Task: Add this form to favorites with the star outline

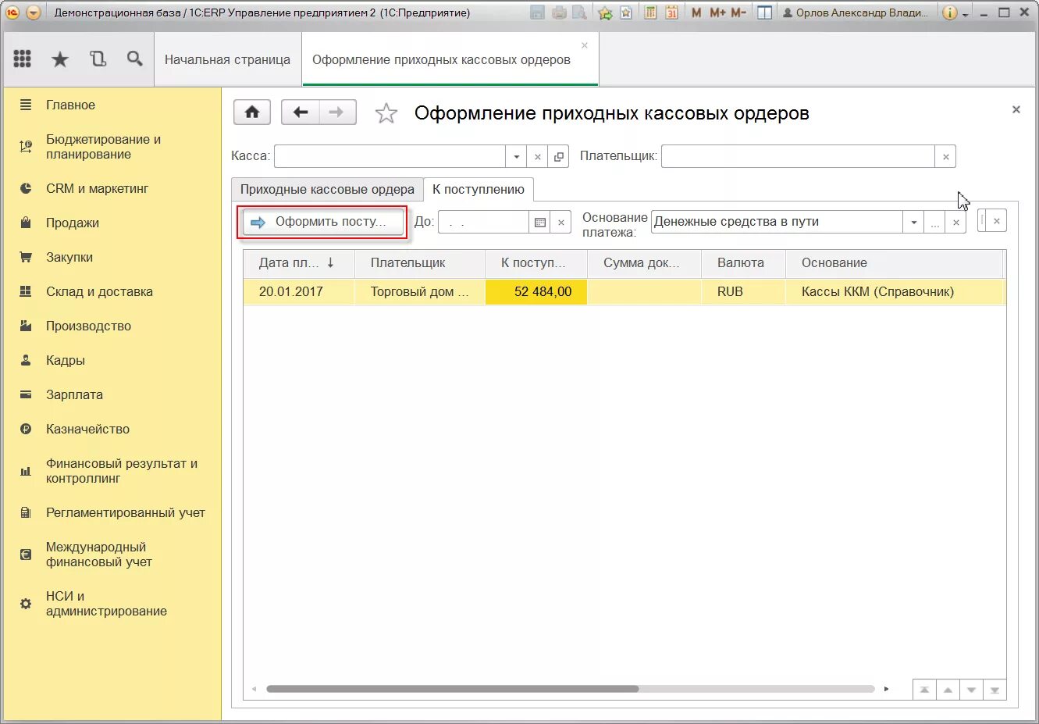Action: [x=386, y=114]
